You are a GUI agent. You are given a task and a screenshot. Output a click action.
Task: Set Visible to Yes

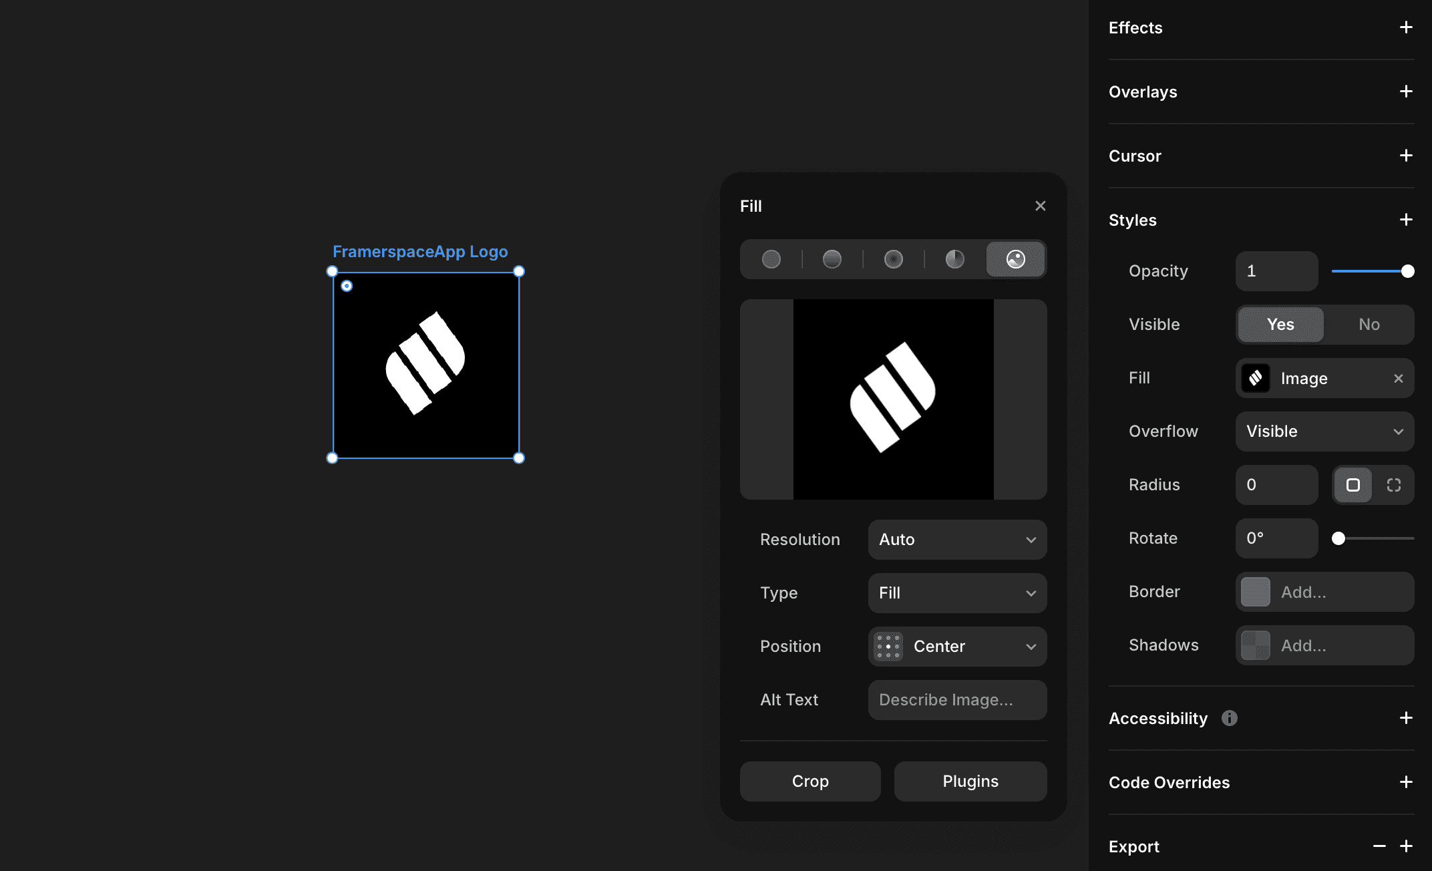tap(1280, 325)
